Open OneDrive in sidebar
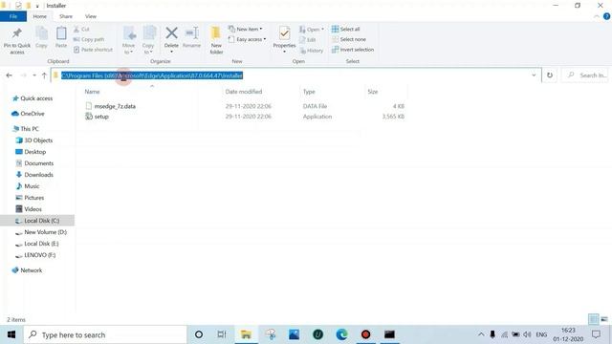 (28, 114)
